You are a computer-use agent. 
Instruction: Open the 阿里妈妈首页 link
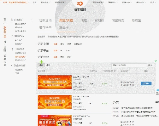coord(98,2)
